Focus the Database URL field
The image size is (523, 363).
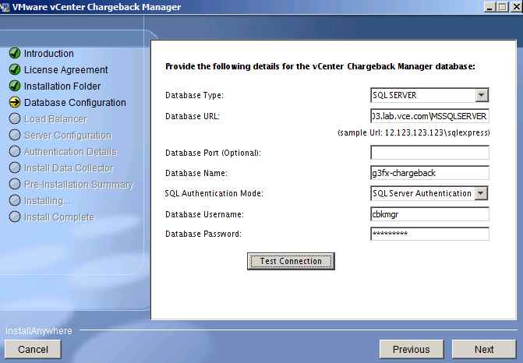[x=429, y=116]
